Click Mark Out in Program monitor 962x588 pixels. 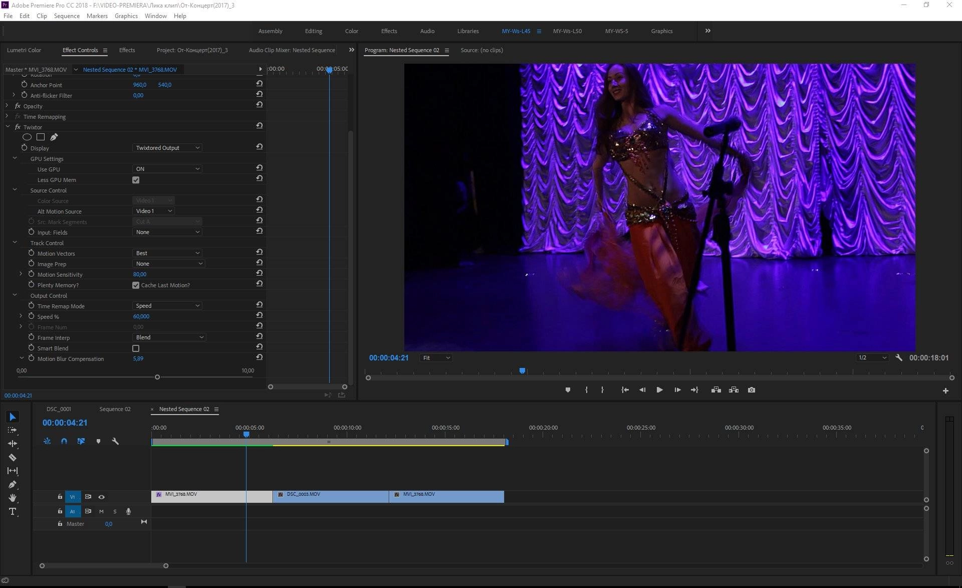[x=602, y=390]
